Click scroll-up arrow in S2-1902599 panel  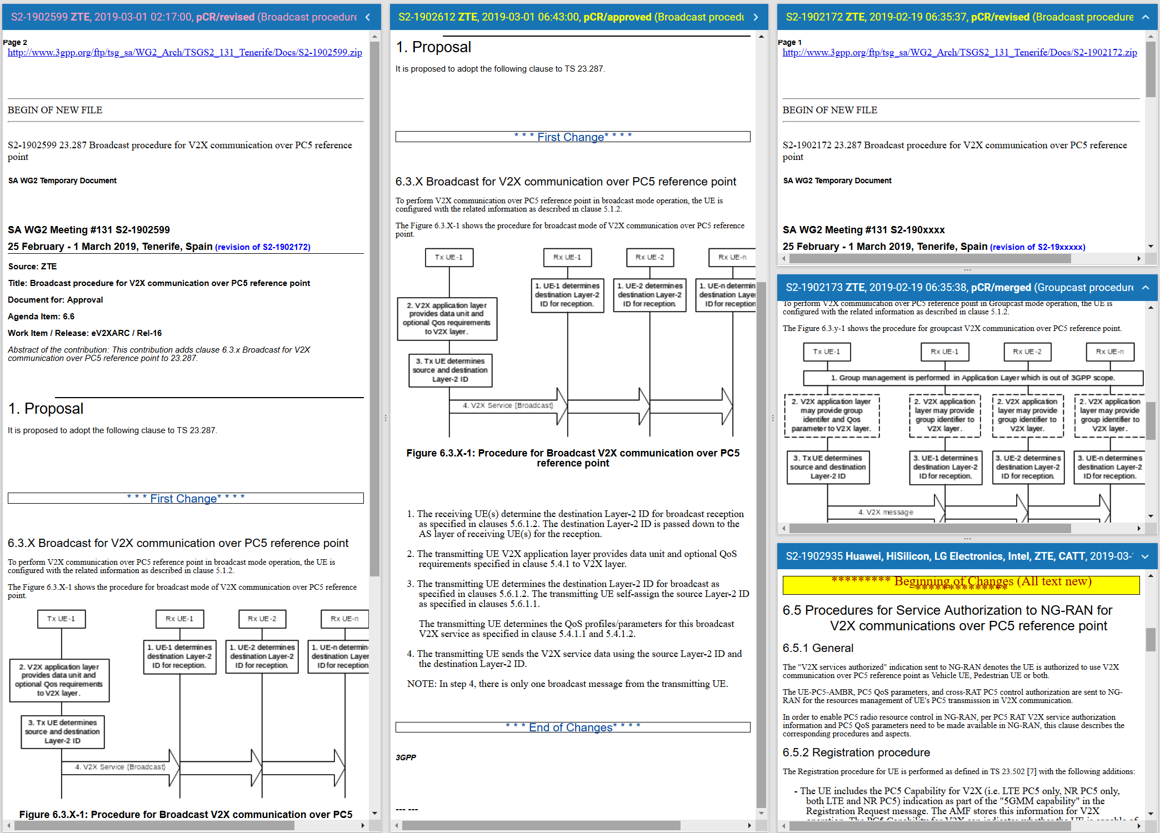click(375, 36)
